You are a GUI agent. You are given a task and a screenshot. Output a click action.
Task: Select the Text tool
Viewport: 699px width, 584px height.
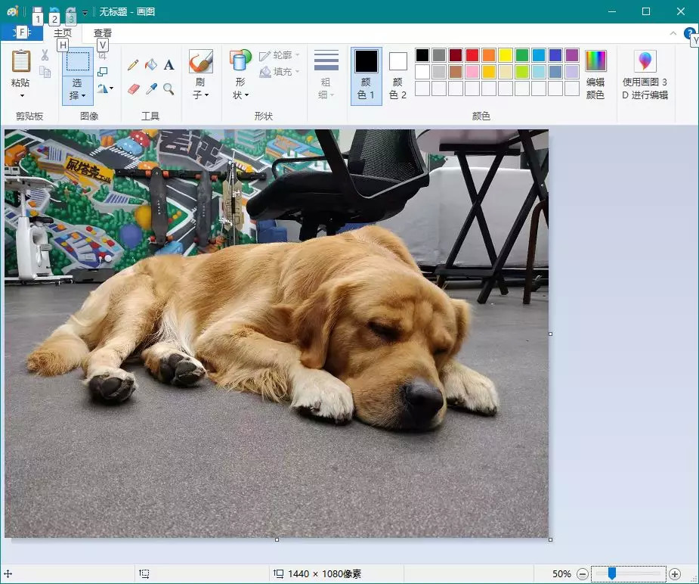169,66
